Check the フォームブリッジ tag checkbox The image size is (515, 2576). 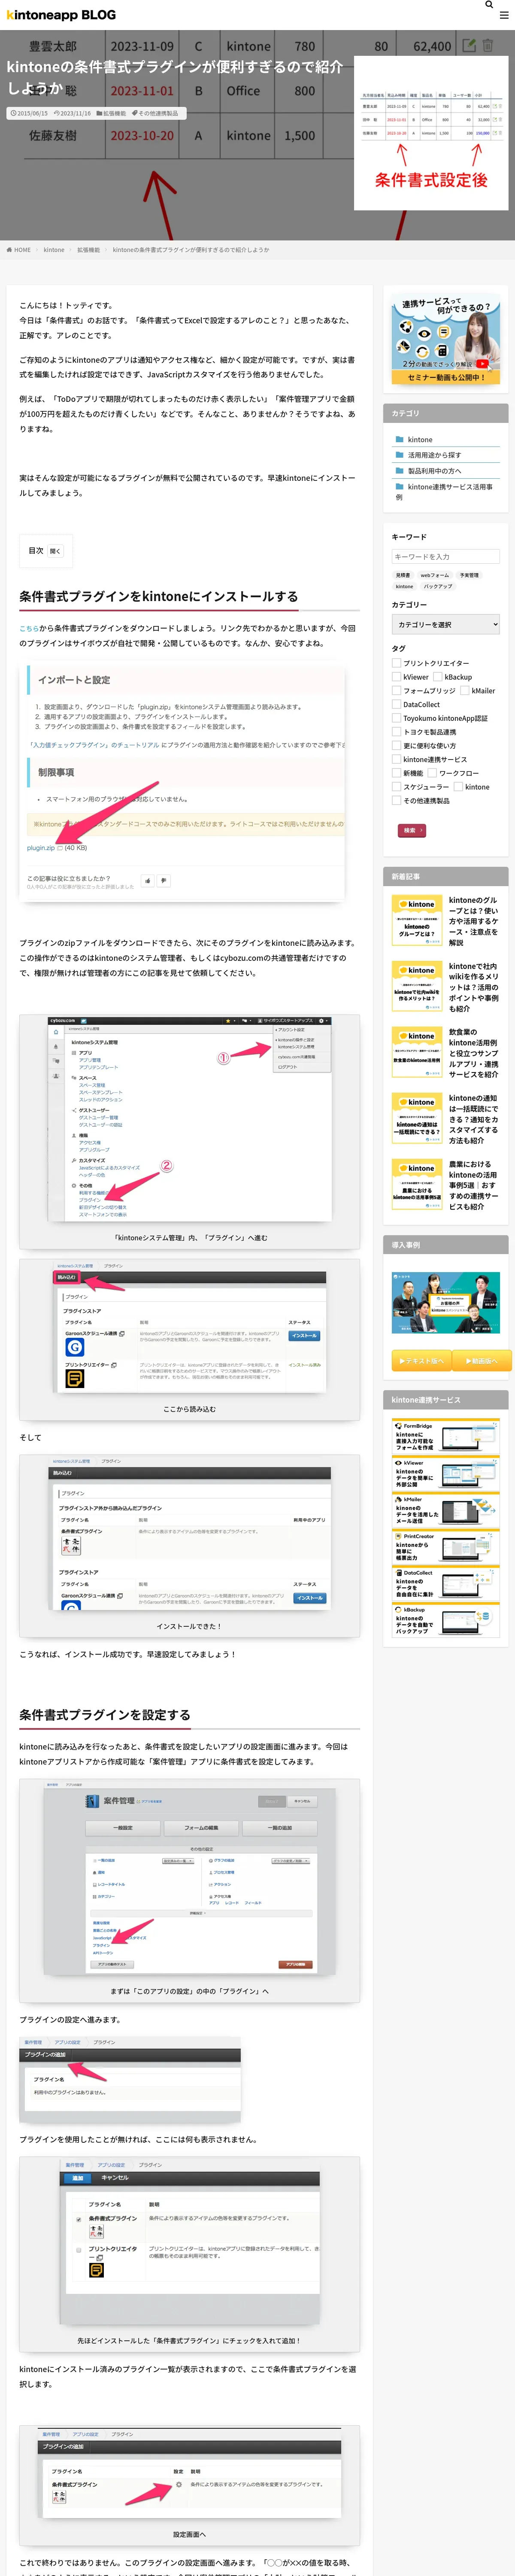point(397,691)
